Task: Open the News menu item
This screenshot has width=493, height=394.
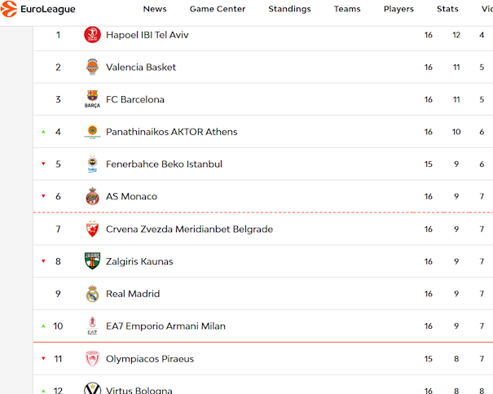Action: coord(155,9)
